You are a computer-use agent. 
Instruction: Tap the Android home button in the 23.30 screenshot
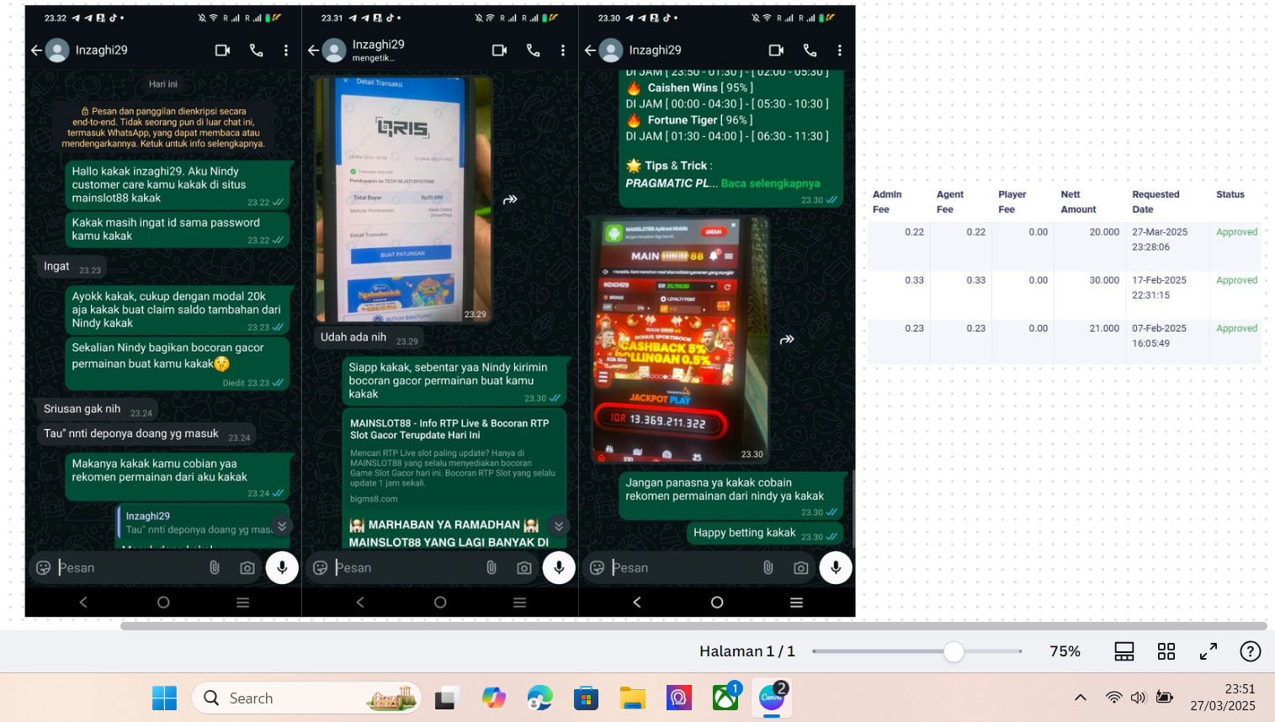click(x=717, y=603)
